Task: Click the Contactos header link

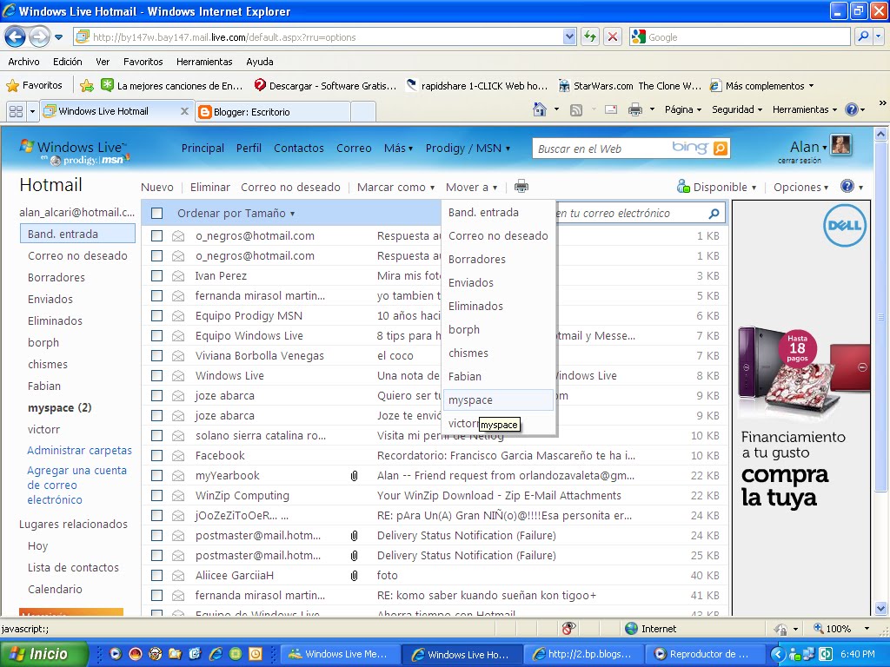Action: 299,148
